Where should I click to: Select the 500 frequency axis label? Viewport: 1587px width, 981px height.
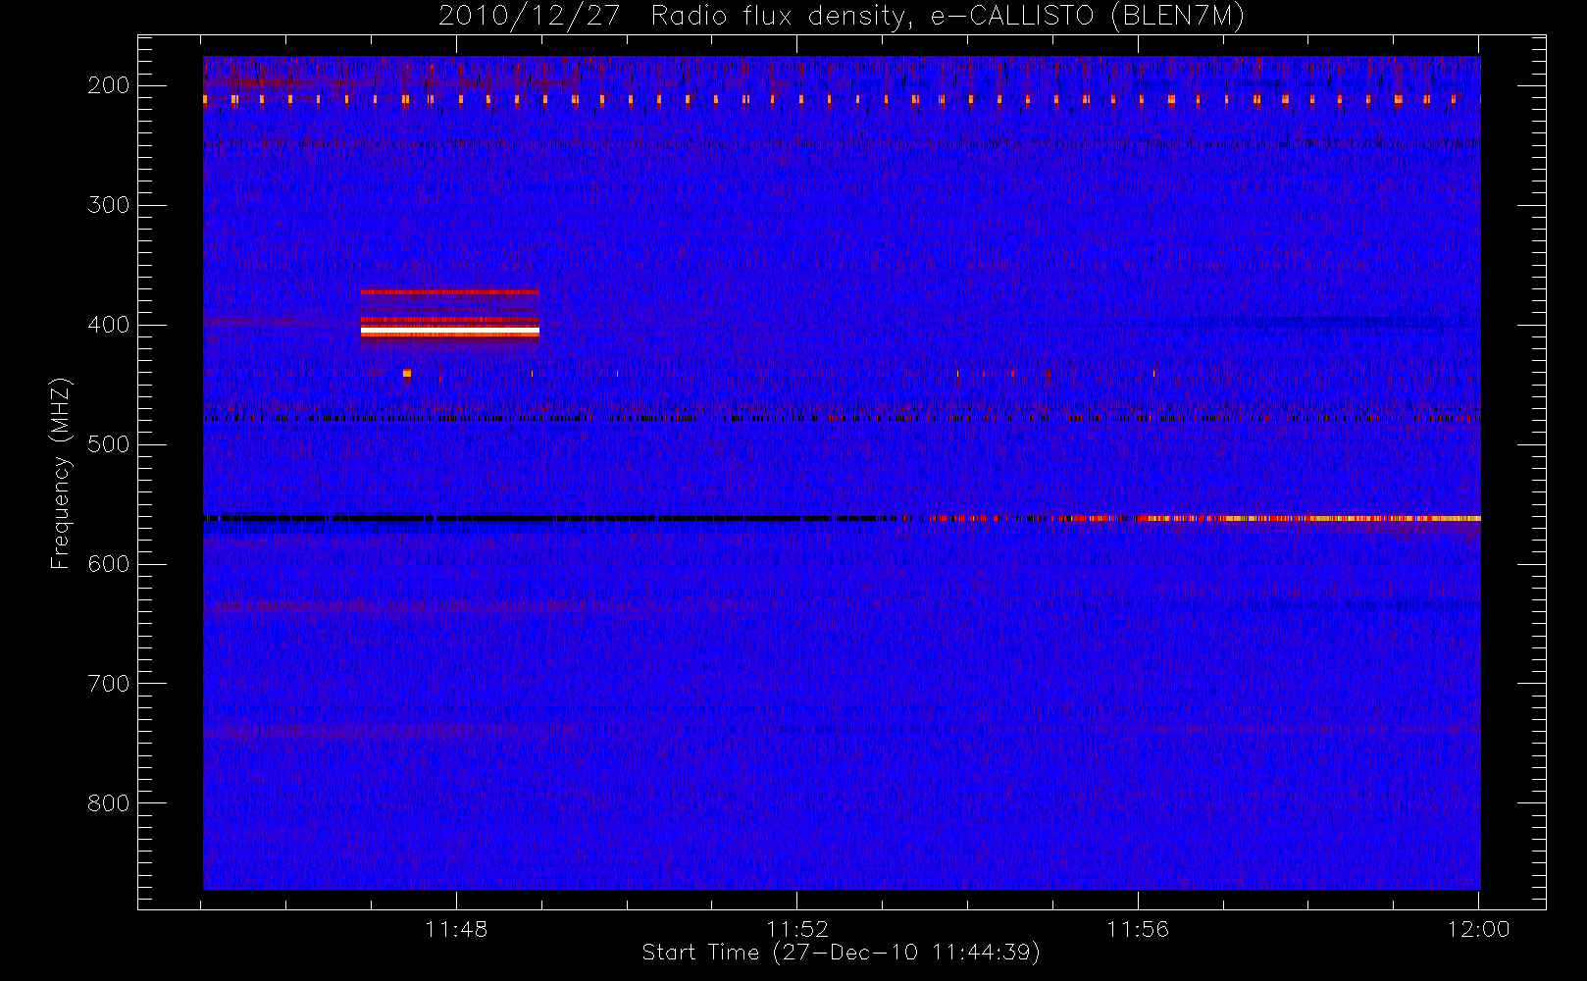[x=108, y=444]
